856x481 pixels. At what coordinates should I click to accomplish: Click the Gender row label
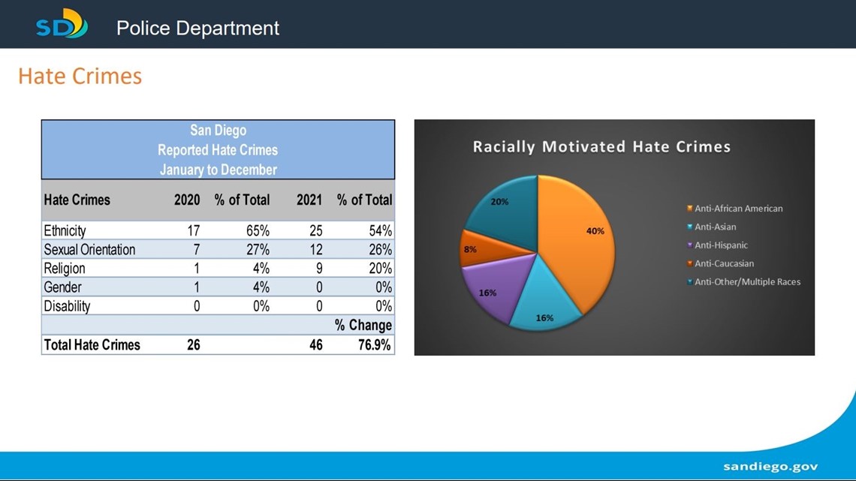[x=62, y=287]
